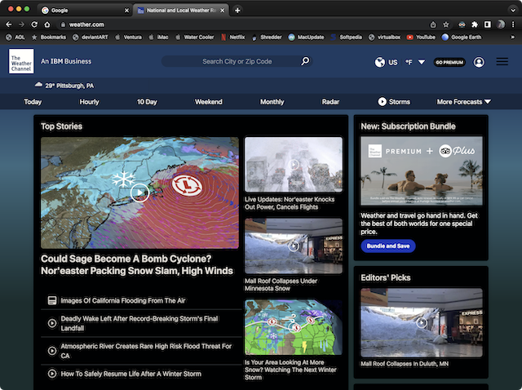Click the search magnifier icon
The width and height of the screenshot is (522, 390).
pos(305,61)
